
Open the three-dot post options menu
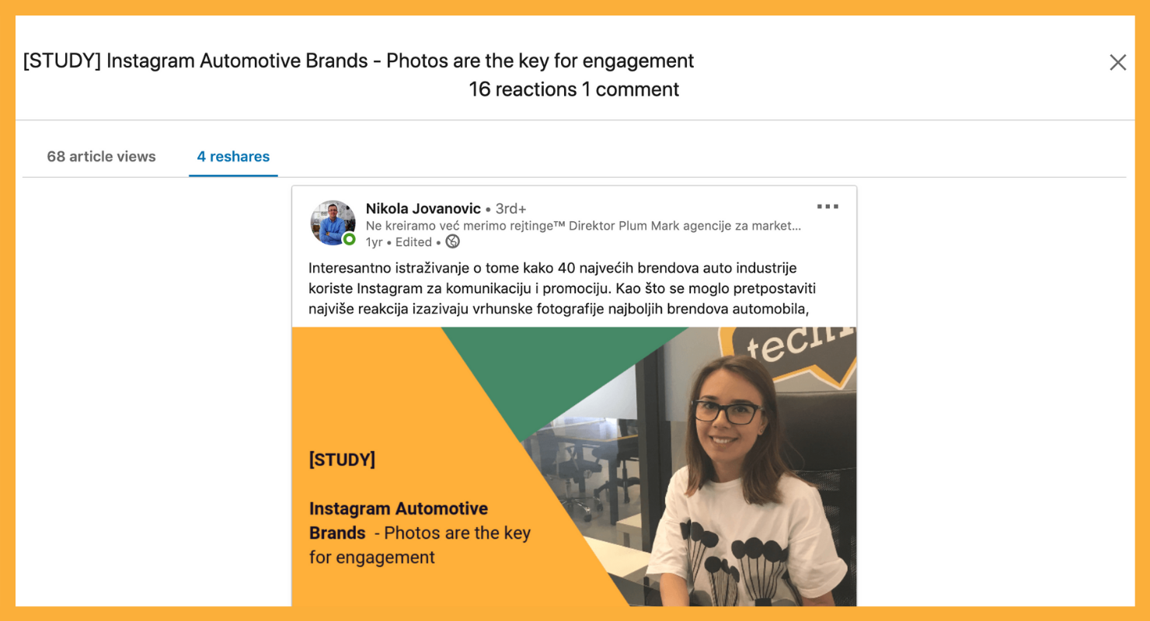click(x=828, y=207)
